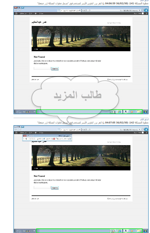Click the Windows Start orb in step 141 screenshot
Screen dimensions: 150x233
145,112
